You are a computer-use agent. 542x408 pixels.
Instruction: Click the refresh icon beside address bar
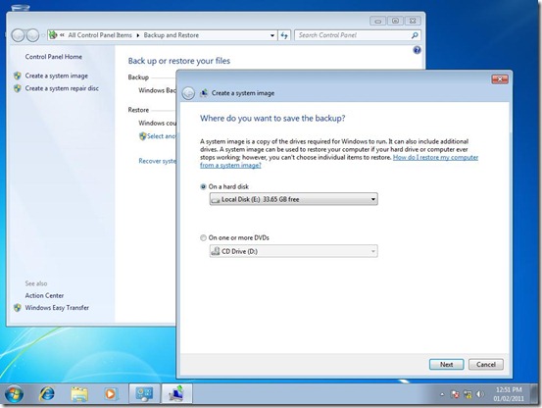tap(284, 35)
